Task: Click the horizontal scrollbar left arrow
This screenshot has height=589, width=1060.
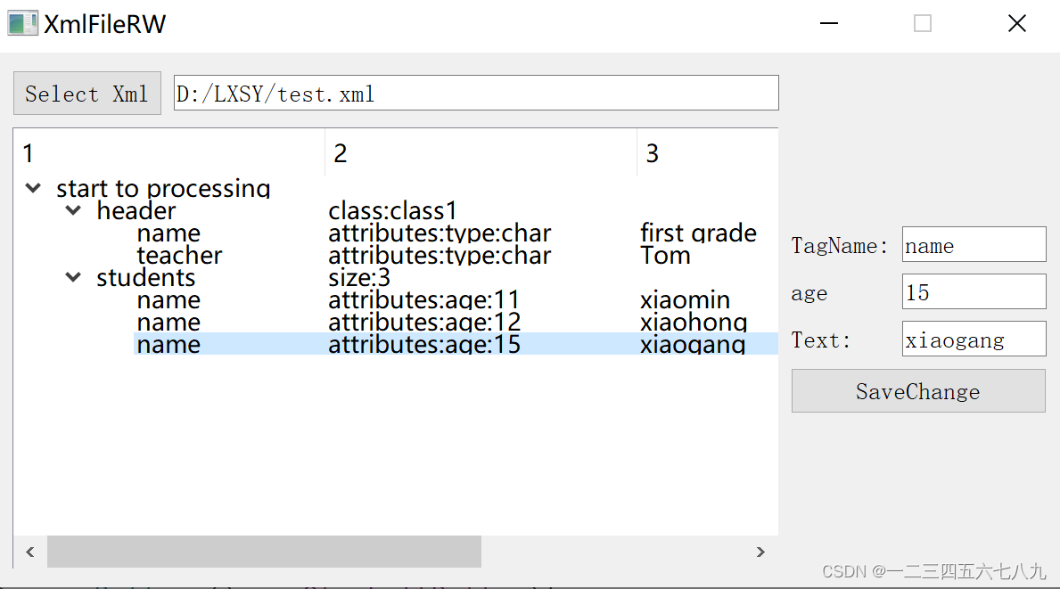Action: [30, 552]
